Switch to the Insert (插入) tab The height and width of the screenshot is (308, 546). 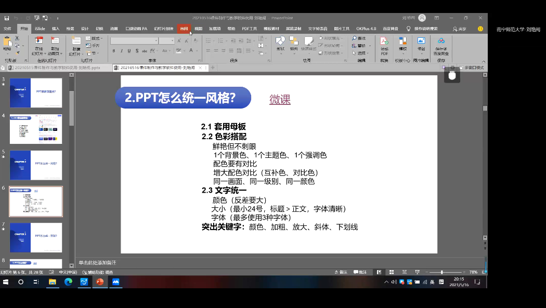(56, 29)
